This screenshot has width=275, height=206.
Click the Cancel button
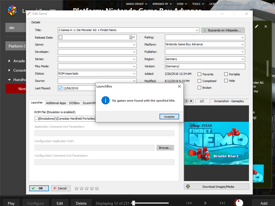pos(61,188)
